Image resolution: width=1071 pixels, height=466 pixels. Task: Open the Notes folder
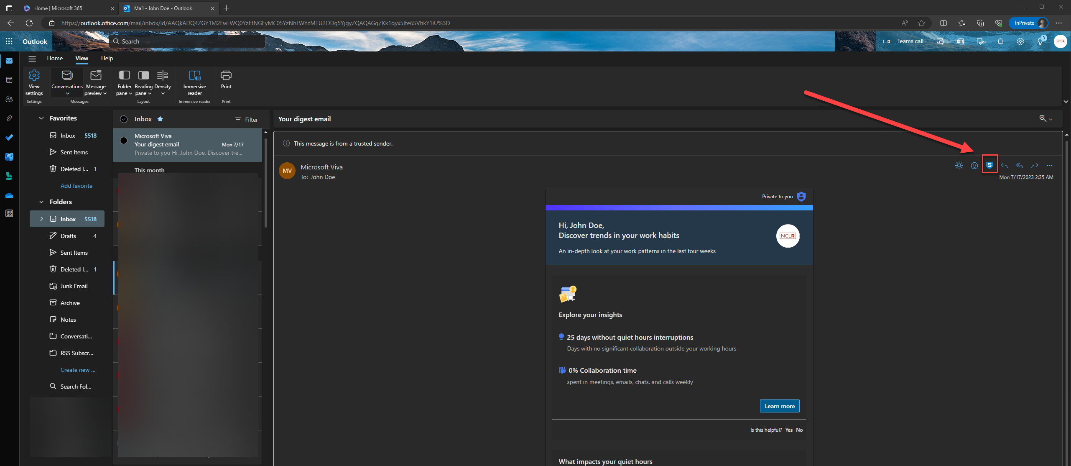pos(67,320)
